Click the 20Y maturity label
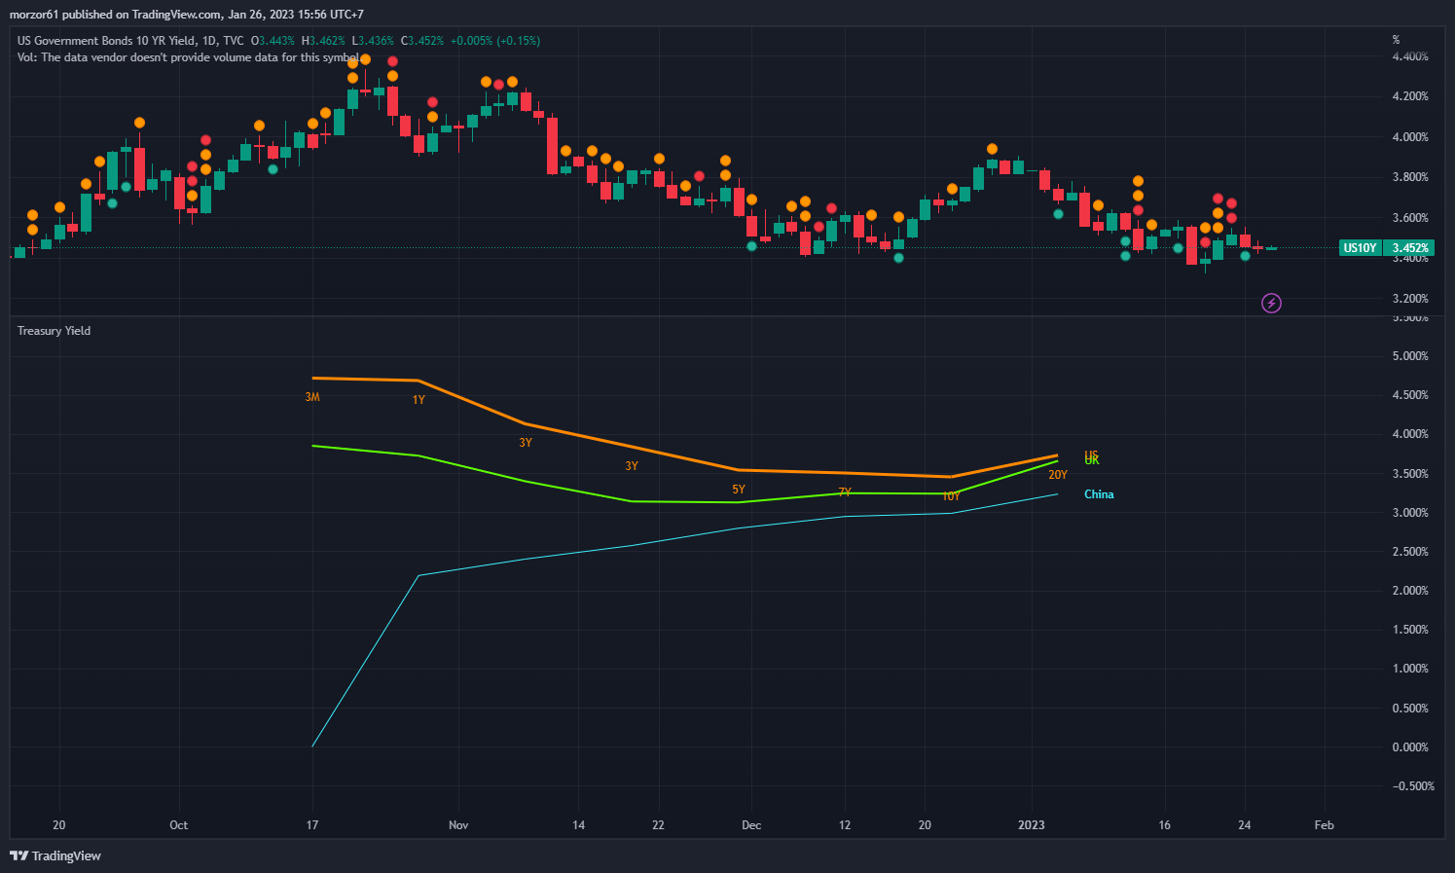 click(1058, 475)
